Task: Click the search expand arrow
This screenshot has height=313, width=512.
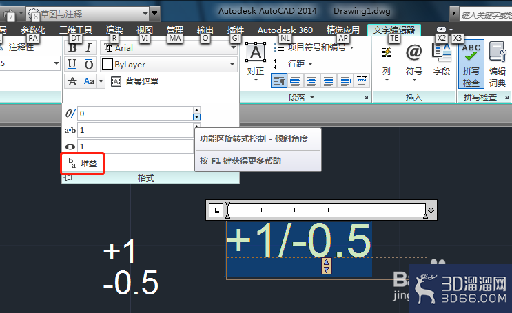Action: click(453, 14)
